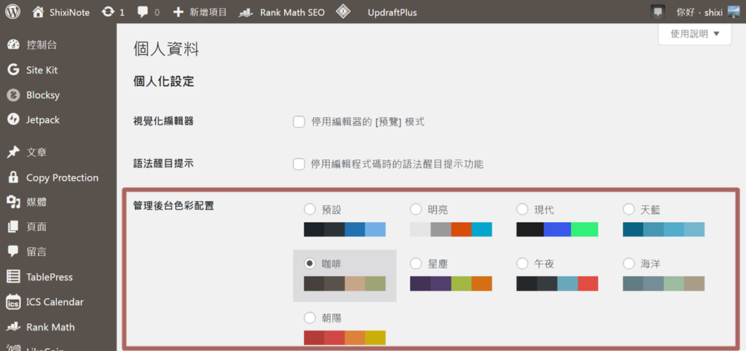Click the 明亮 scheme color palette
This screenshot has height=351, width=746.
451,229
